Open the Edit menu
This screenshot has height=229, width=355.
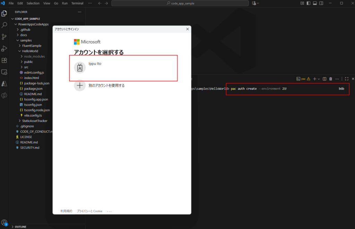point(20,3)
